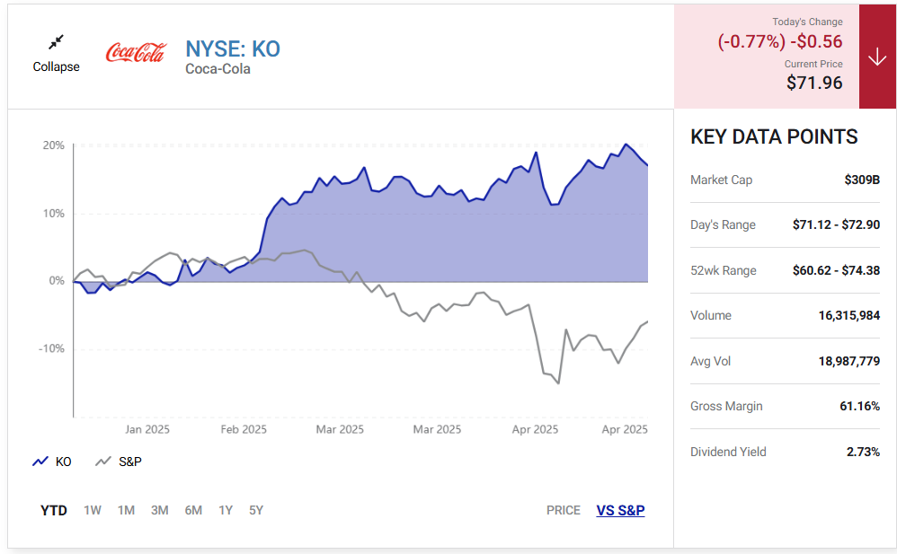
Task: Select the 1W time range
Action: pyautogui.click(x=92, y=511)
